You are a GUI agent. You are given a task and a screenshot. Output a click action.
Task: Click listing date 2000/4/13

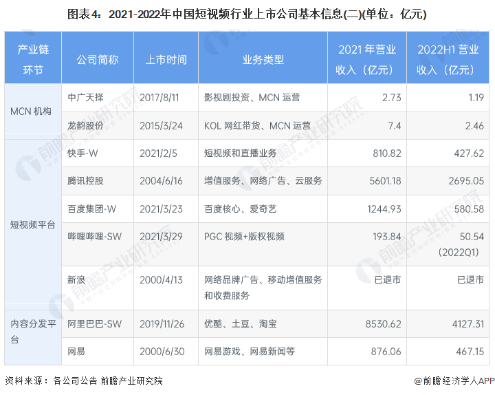click(x=162, y=279)
